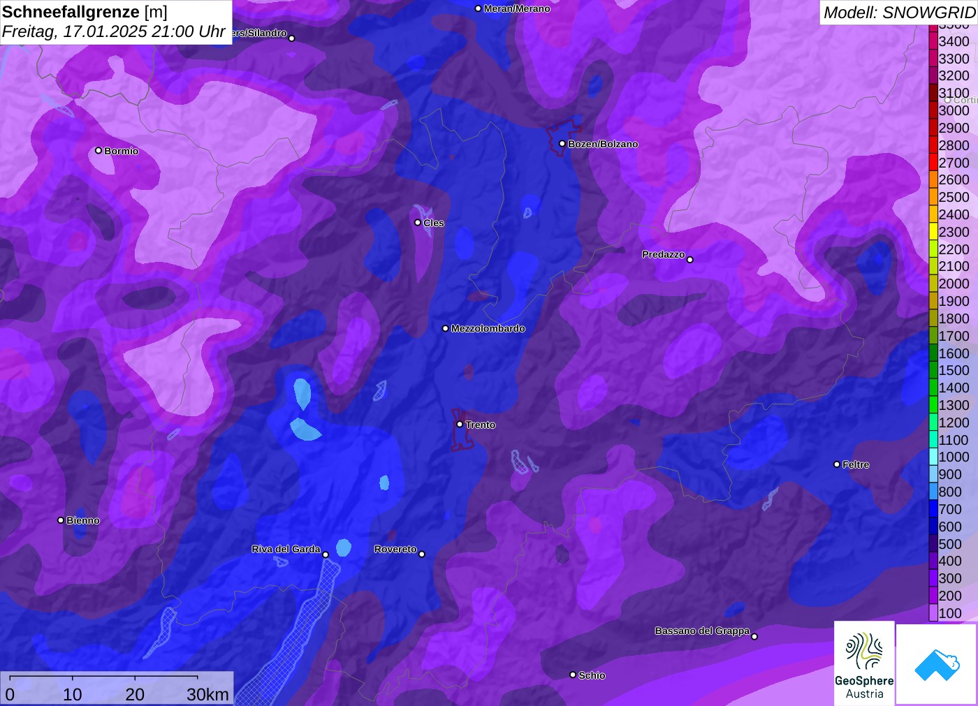Click the 2600 legend value label

pyautogui.click(x=954, y=179)
